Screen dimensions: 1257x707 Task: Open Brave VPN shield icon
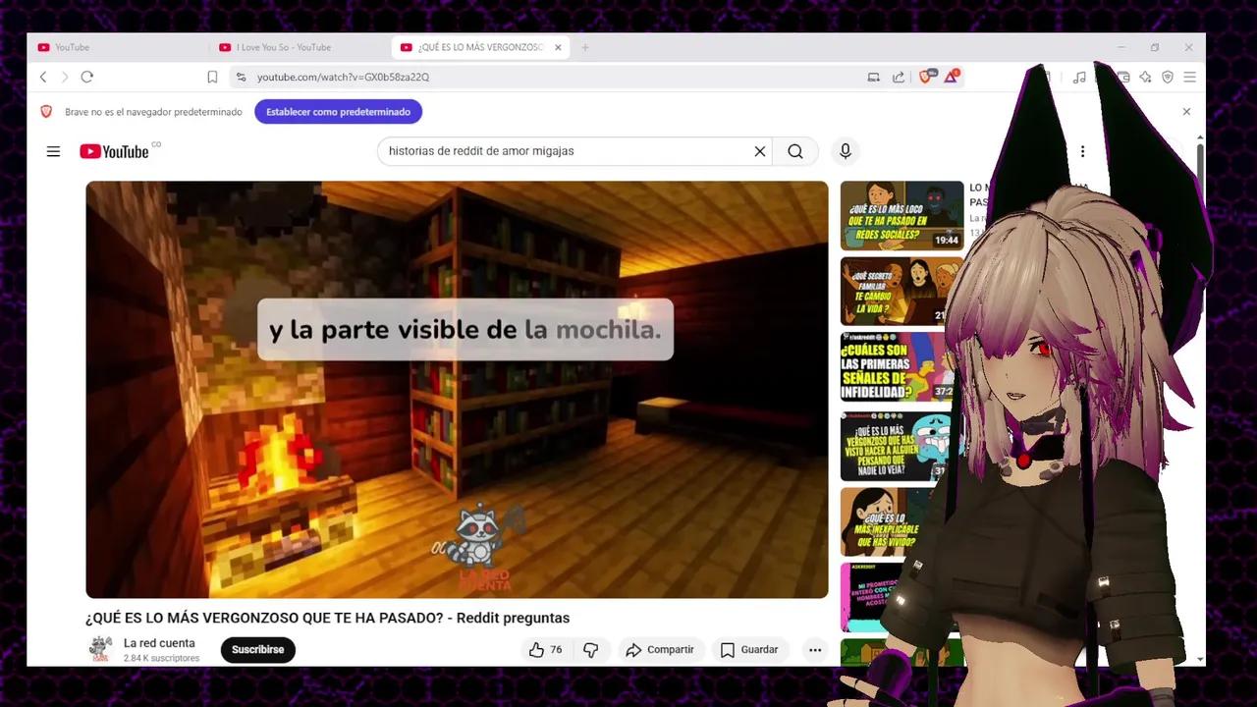coord(1168,77)
